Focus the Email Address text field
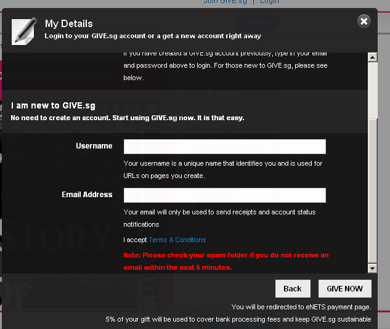Screen dimensions: 390x329 pyautogui.click(x=224, y=195)
